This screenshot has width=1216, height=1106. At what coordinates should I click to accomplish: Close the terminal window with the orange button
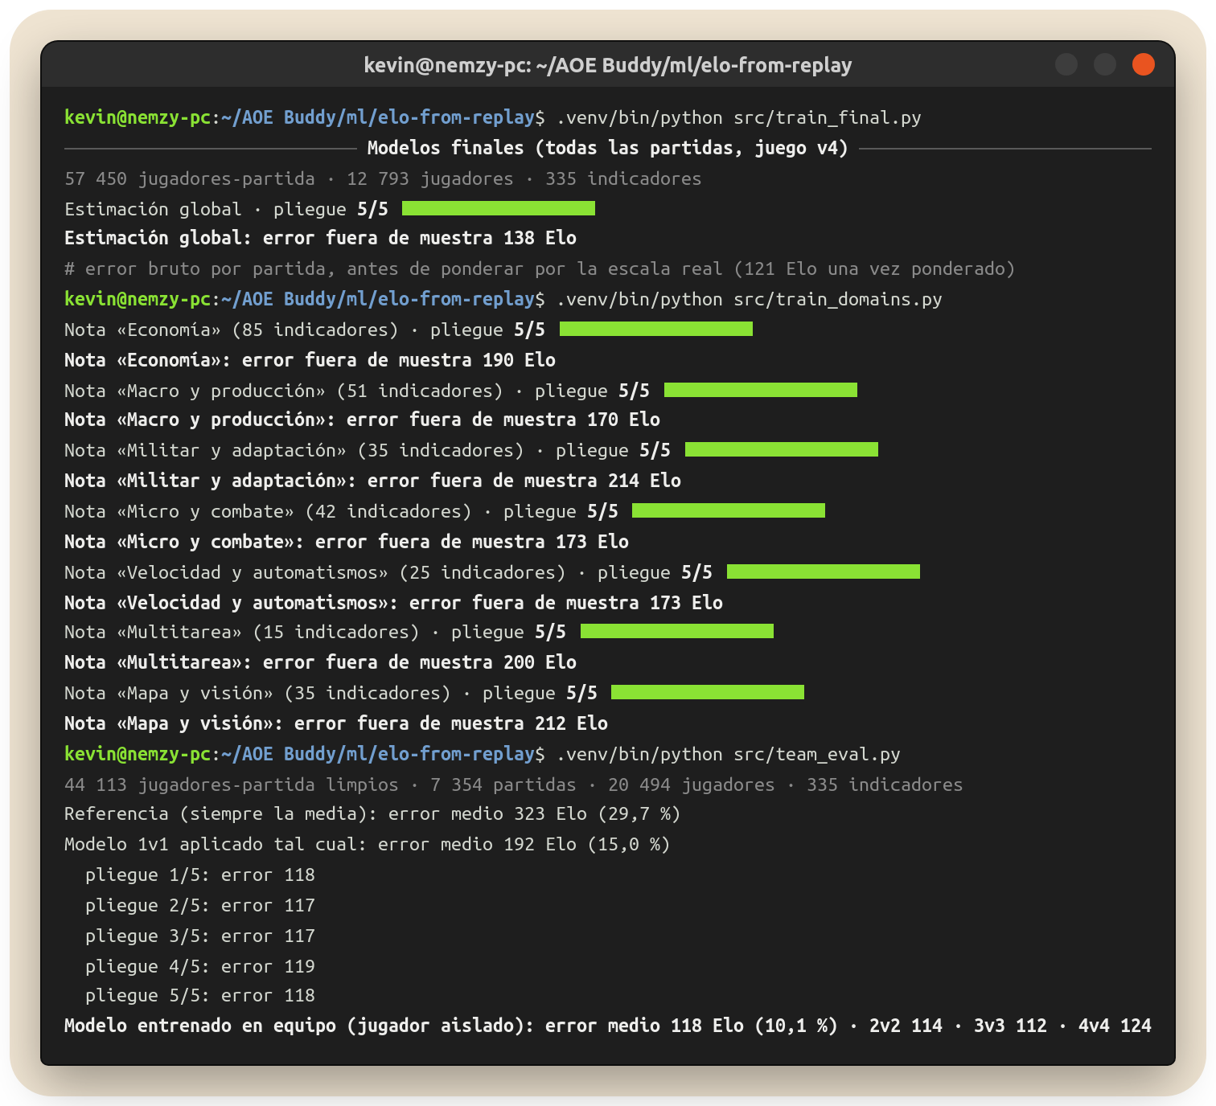pyautogui.click(x=1143, y=64)
